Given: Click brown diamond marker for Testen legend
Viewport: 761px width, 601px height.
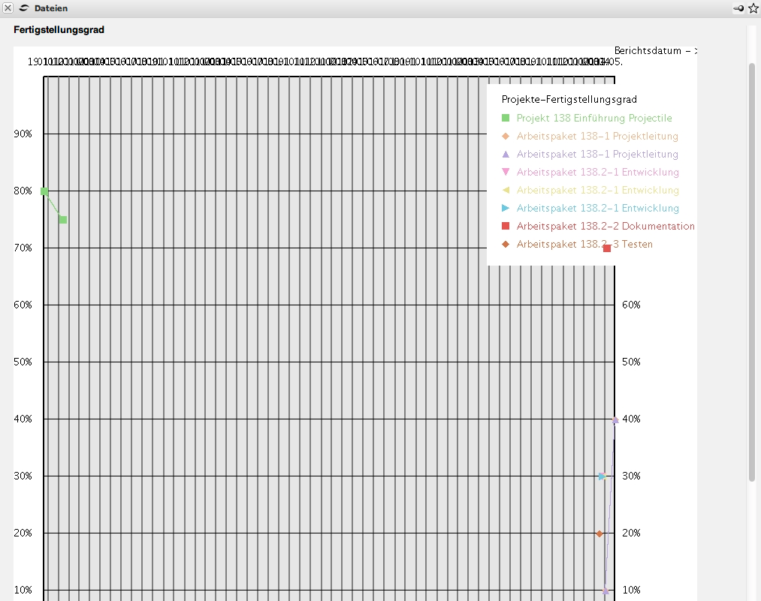Looking at the screenshot, I should click(x=506, y=244).
